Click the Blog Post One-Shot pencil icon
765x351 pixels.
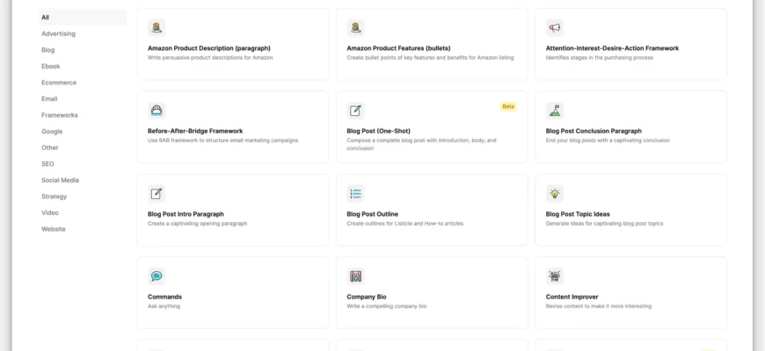coord(355,111)
